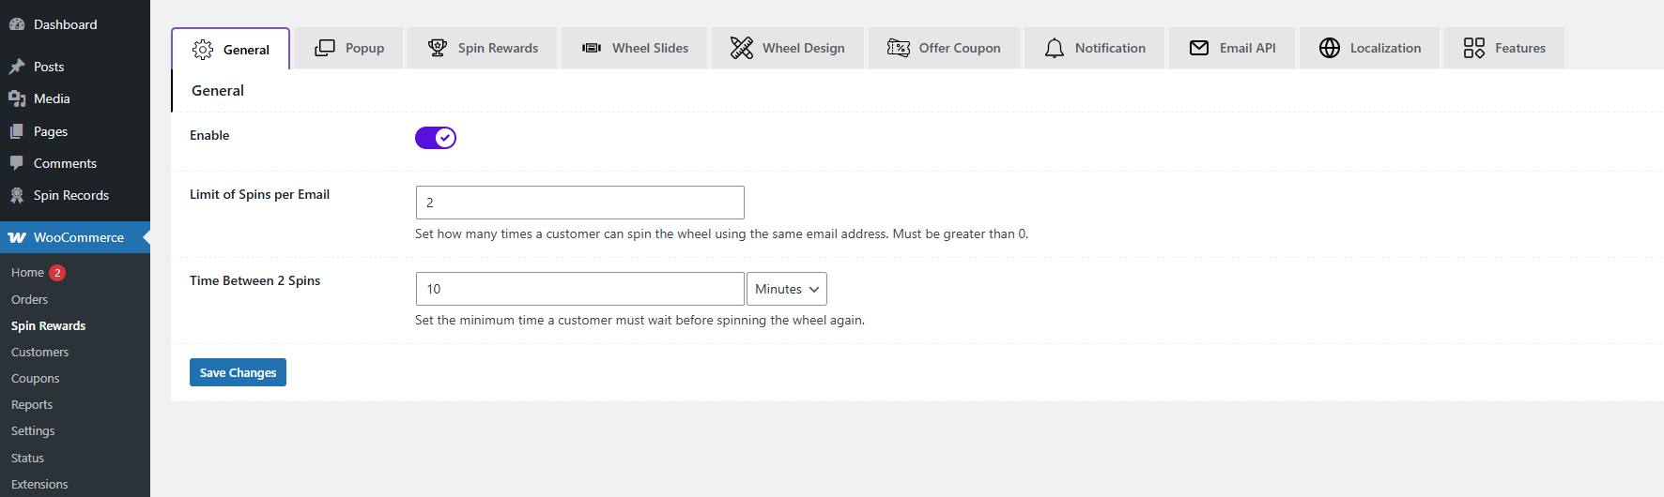Open the Comments menu item
The image size is (1664, 497).
click(x=75, y=163)
